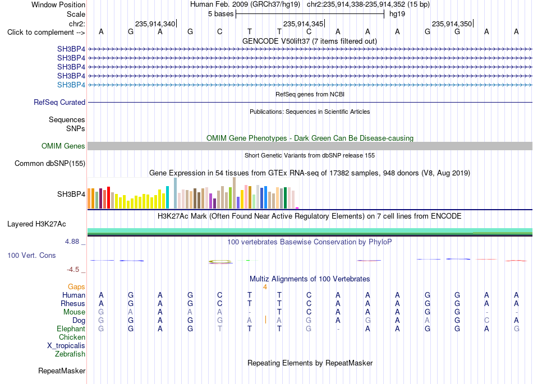Click the orange 4 gap count

click(x=265, y=287)
